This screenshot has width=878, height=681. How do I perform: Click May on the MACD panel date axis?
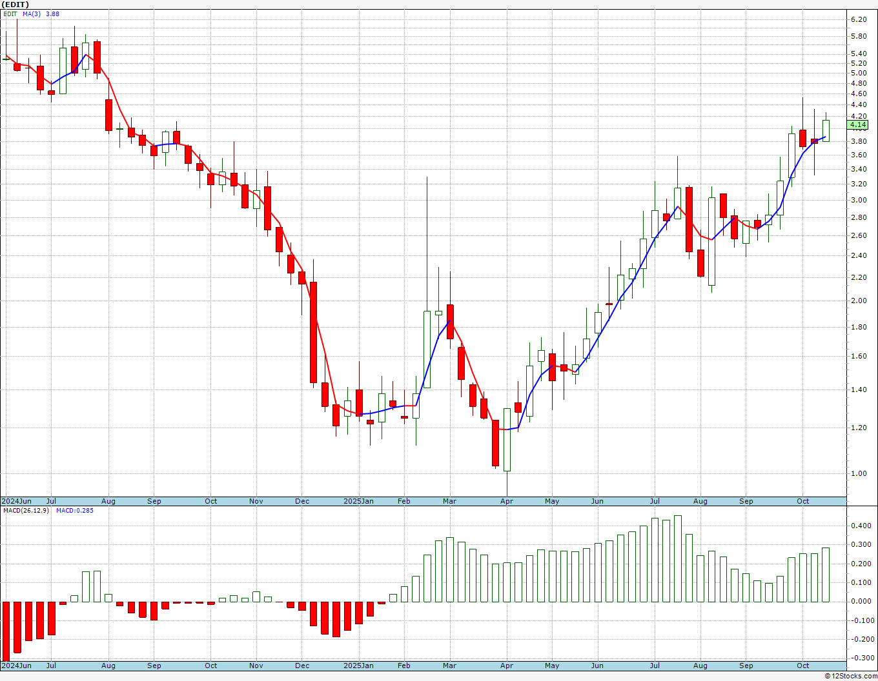click(x=552, y=666)
